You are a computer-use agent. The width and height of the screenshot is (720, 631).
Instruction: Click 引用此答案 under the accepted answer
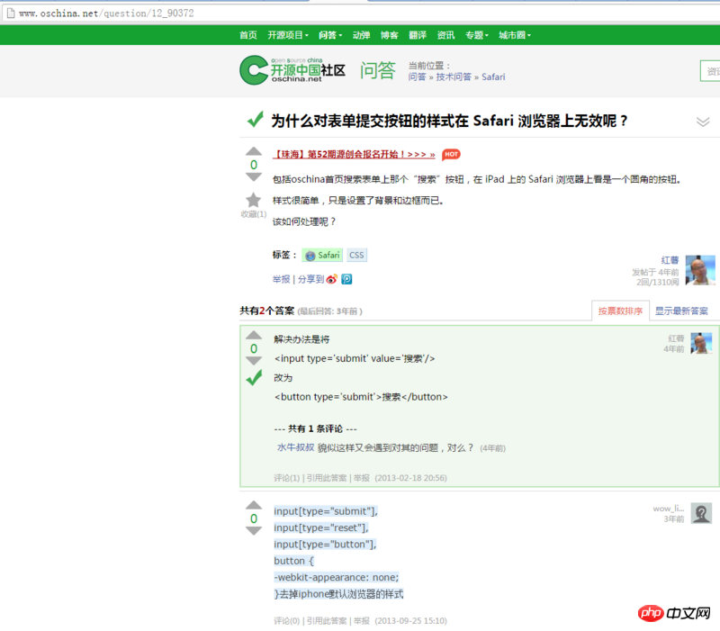(x=327, y=478)
